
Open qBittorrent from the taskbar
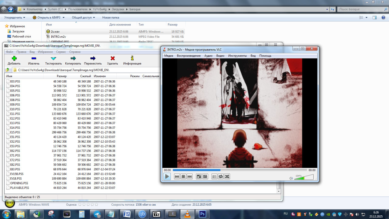142,214
